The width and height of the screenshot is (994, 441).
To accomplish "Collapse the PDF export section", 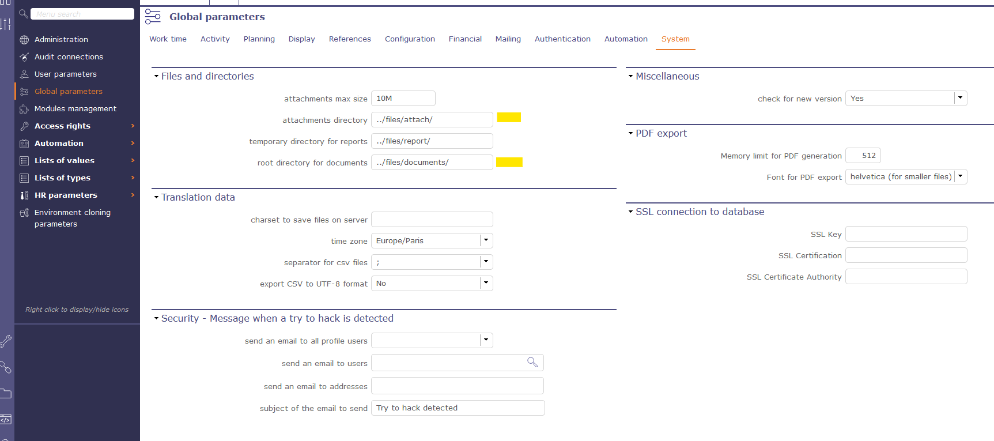I will click(x=630, y=133).
